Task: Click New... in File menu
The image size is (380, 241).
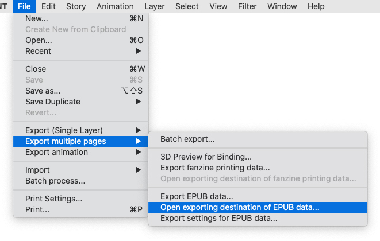Action: (x=37, y=19)
